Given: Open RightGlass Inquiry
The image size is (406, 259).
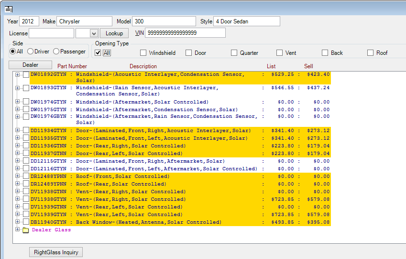Looking at the screenshot, I should click(x=56, y=252).
